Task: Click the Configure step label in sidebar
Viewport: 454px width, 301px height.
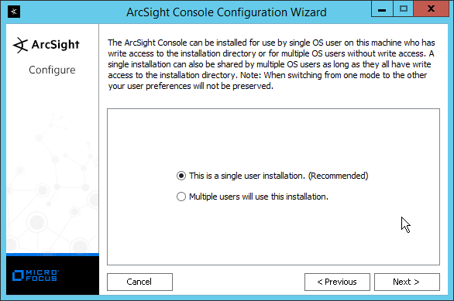Action: pyautogui.click(x=52, y=70)
